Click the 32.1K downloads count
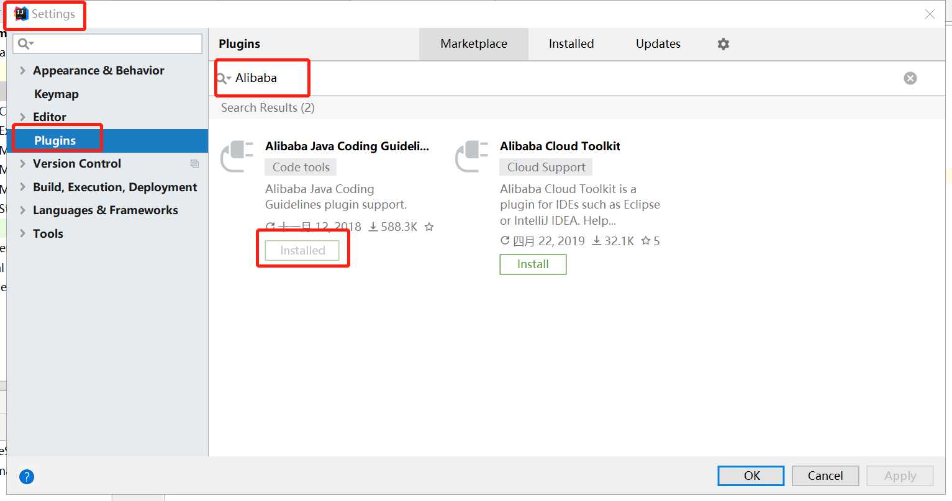The image size is (952, 501). pyautogui.click(x=613, y=241)
